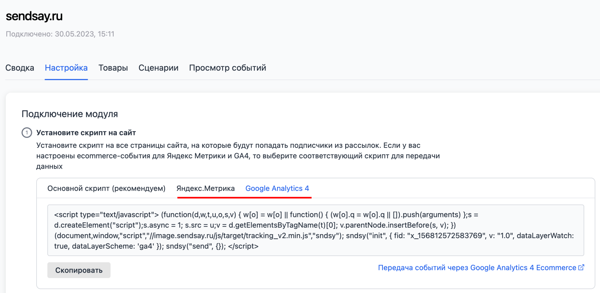
Task: Switch to the Яндекс.Метрика script tab
Action: pos(205,188)
